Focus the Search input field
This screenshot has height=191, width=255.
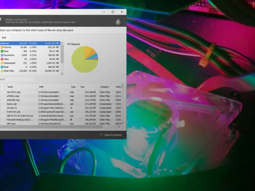(x=17, y=79)
